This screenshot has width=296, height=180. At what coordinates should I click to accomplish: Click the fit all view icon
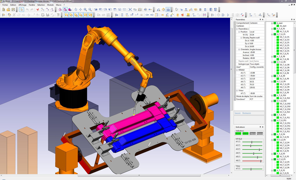tap(130, 10)
